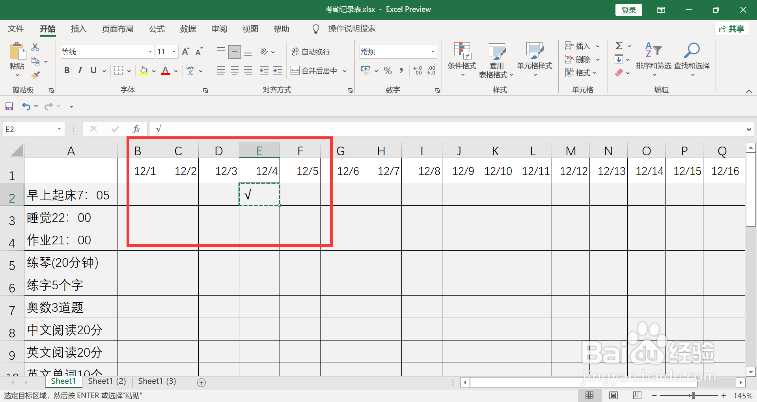Toggle align left

(x=221, y=71)
